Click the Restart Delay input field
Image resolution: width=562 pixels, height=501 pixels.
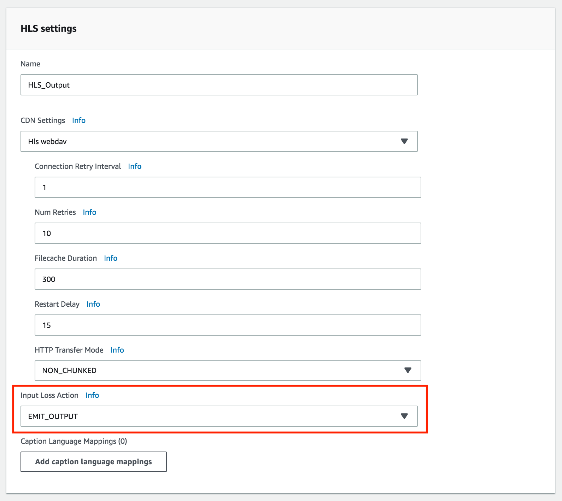[228, 325]
